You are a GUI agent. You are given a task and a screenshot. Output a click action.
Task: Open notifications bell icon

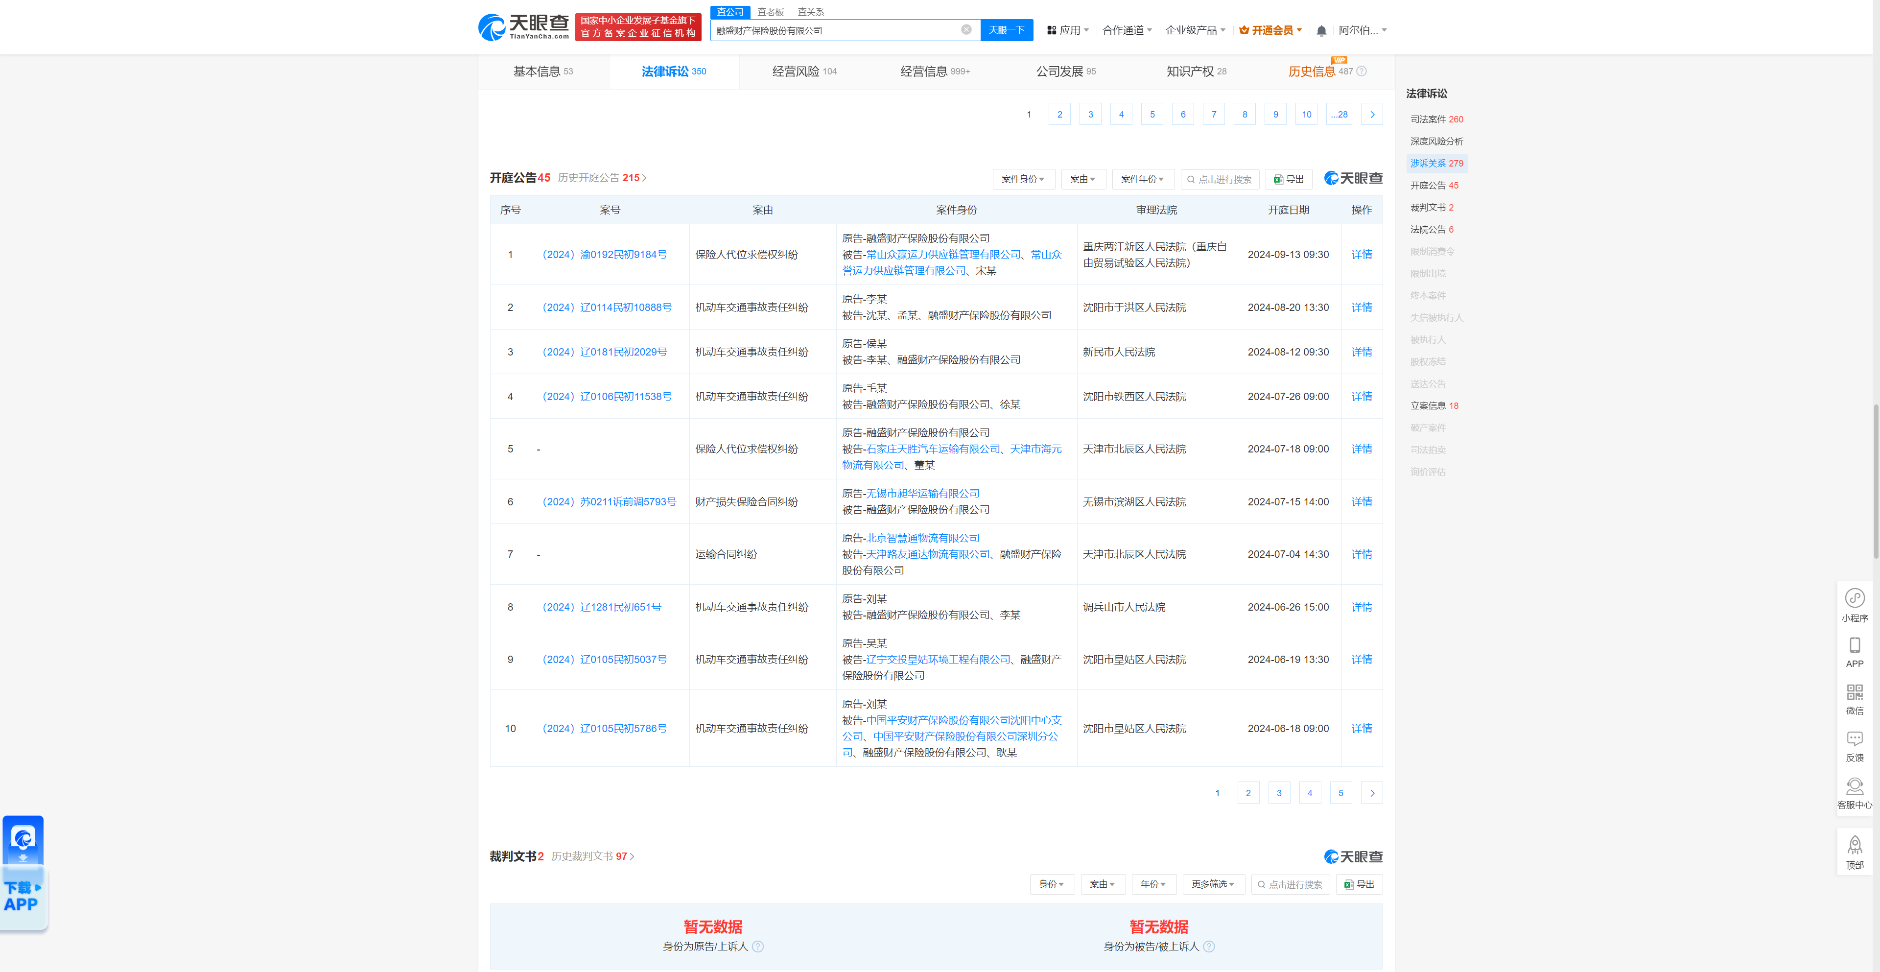(1321, 31)
